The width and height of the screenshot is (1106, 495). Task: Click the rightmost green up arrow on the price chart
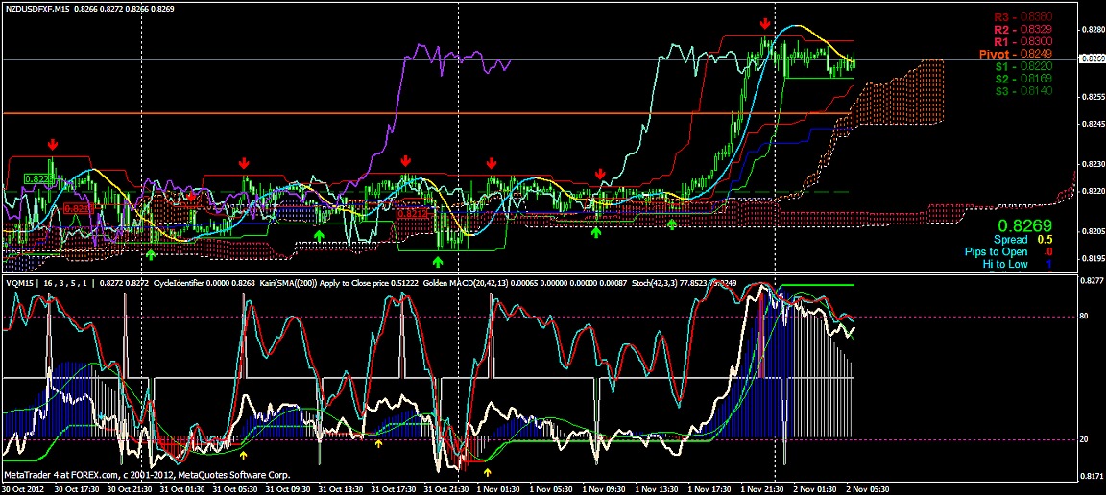tap(672, 224)
